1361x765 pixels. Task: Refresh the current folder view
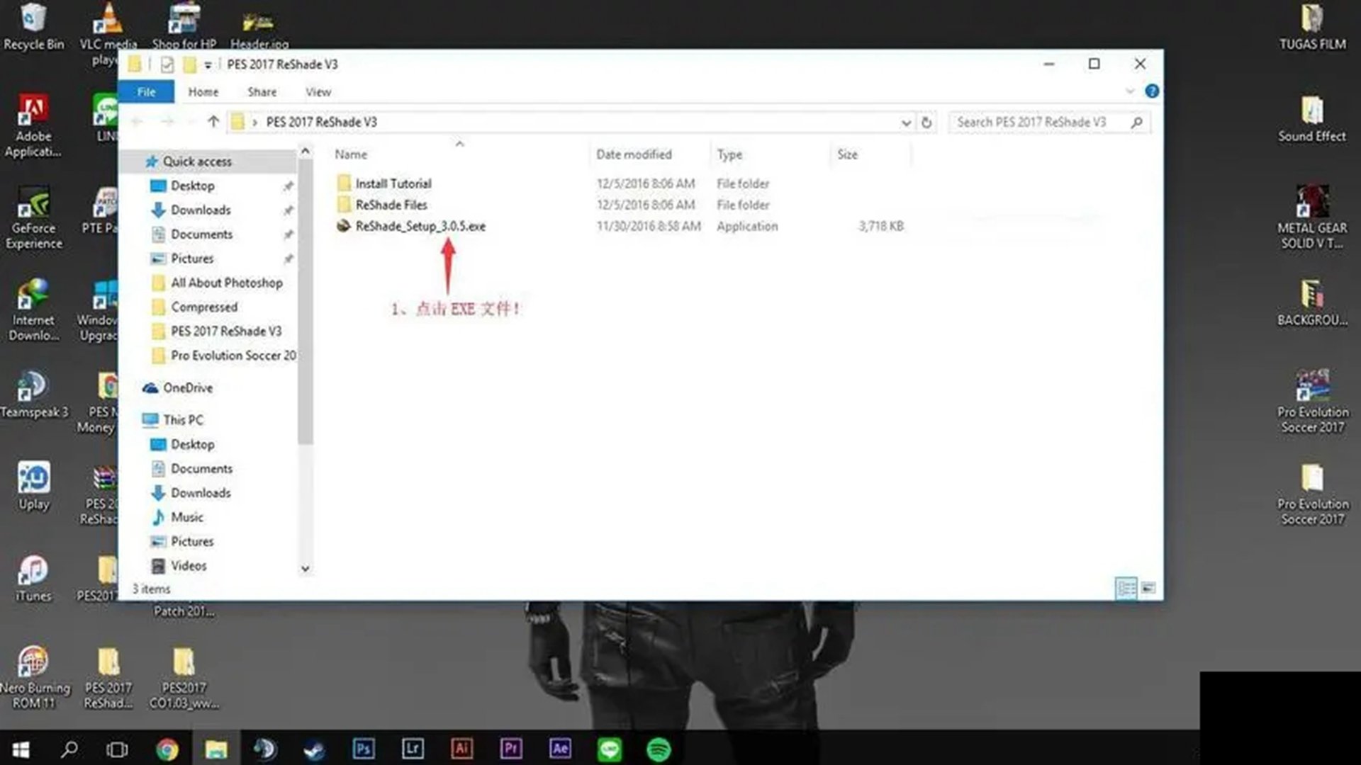coord(926,122)
